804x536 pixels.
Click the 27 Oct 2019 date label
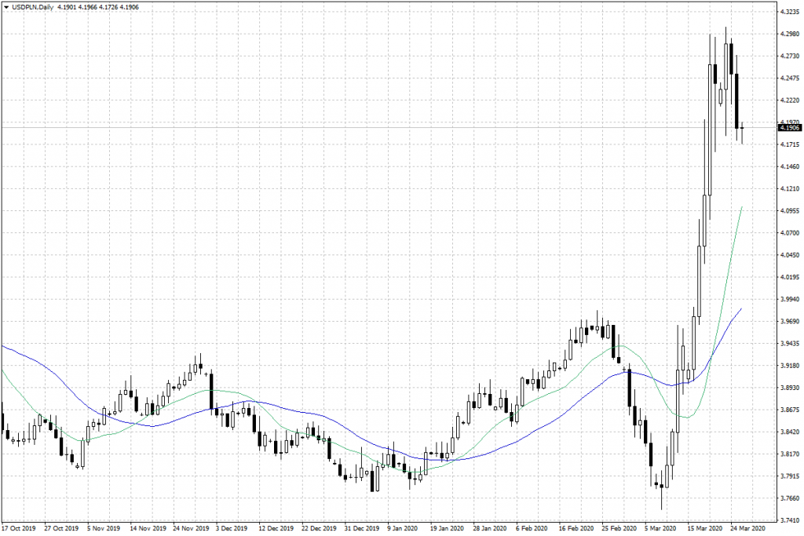tap(61, 528)
